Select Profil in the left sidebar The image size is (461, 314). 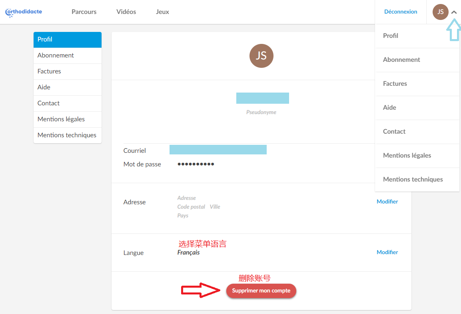(x=68, y=39)
